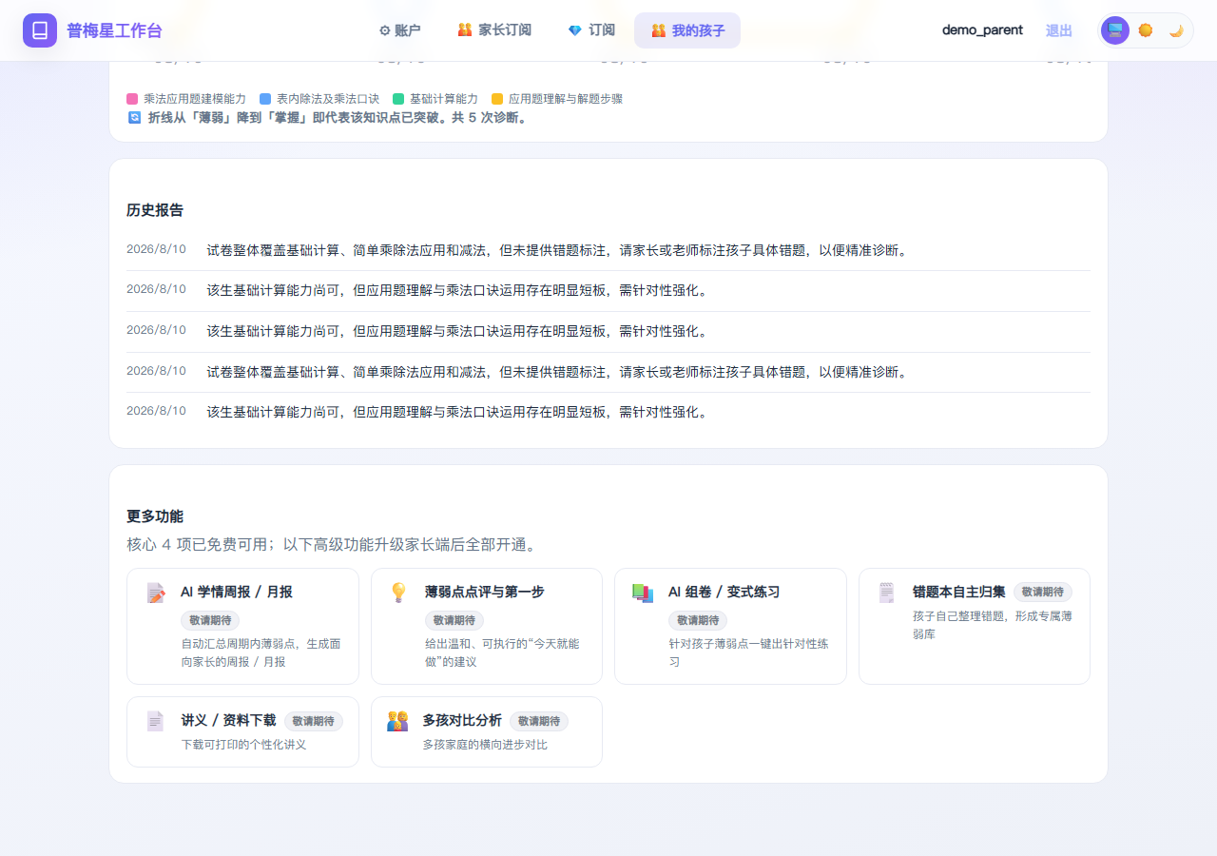Screen dimensions: 1217x856
Task: Click 敬请期待 badge beside 多孩对比分析
Action: tap(539, 721)
